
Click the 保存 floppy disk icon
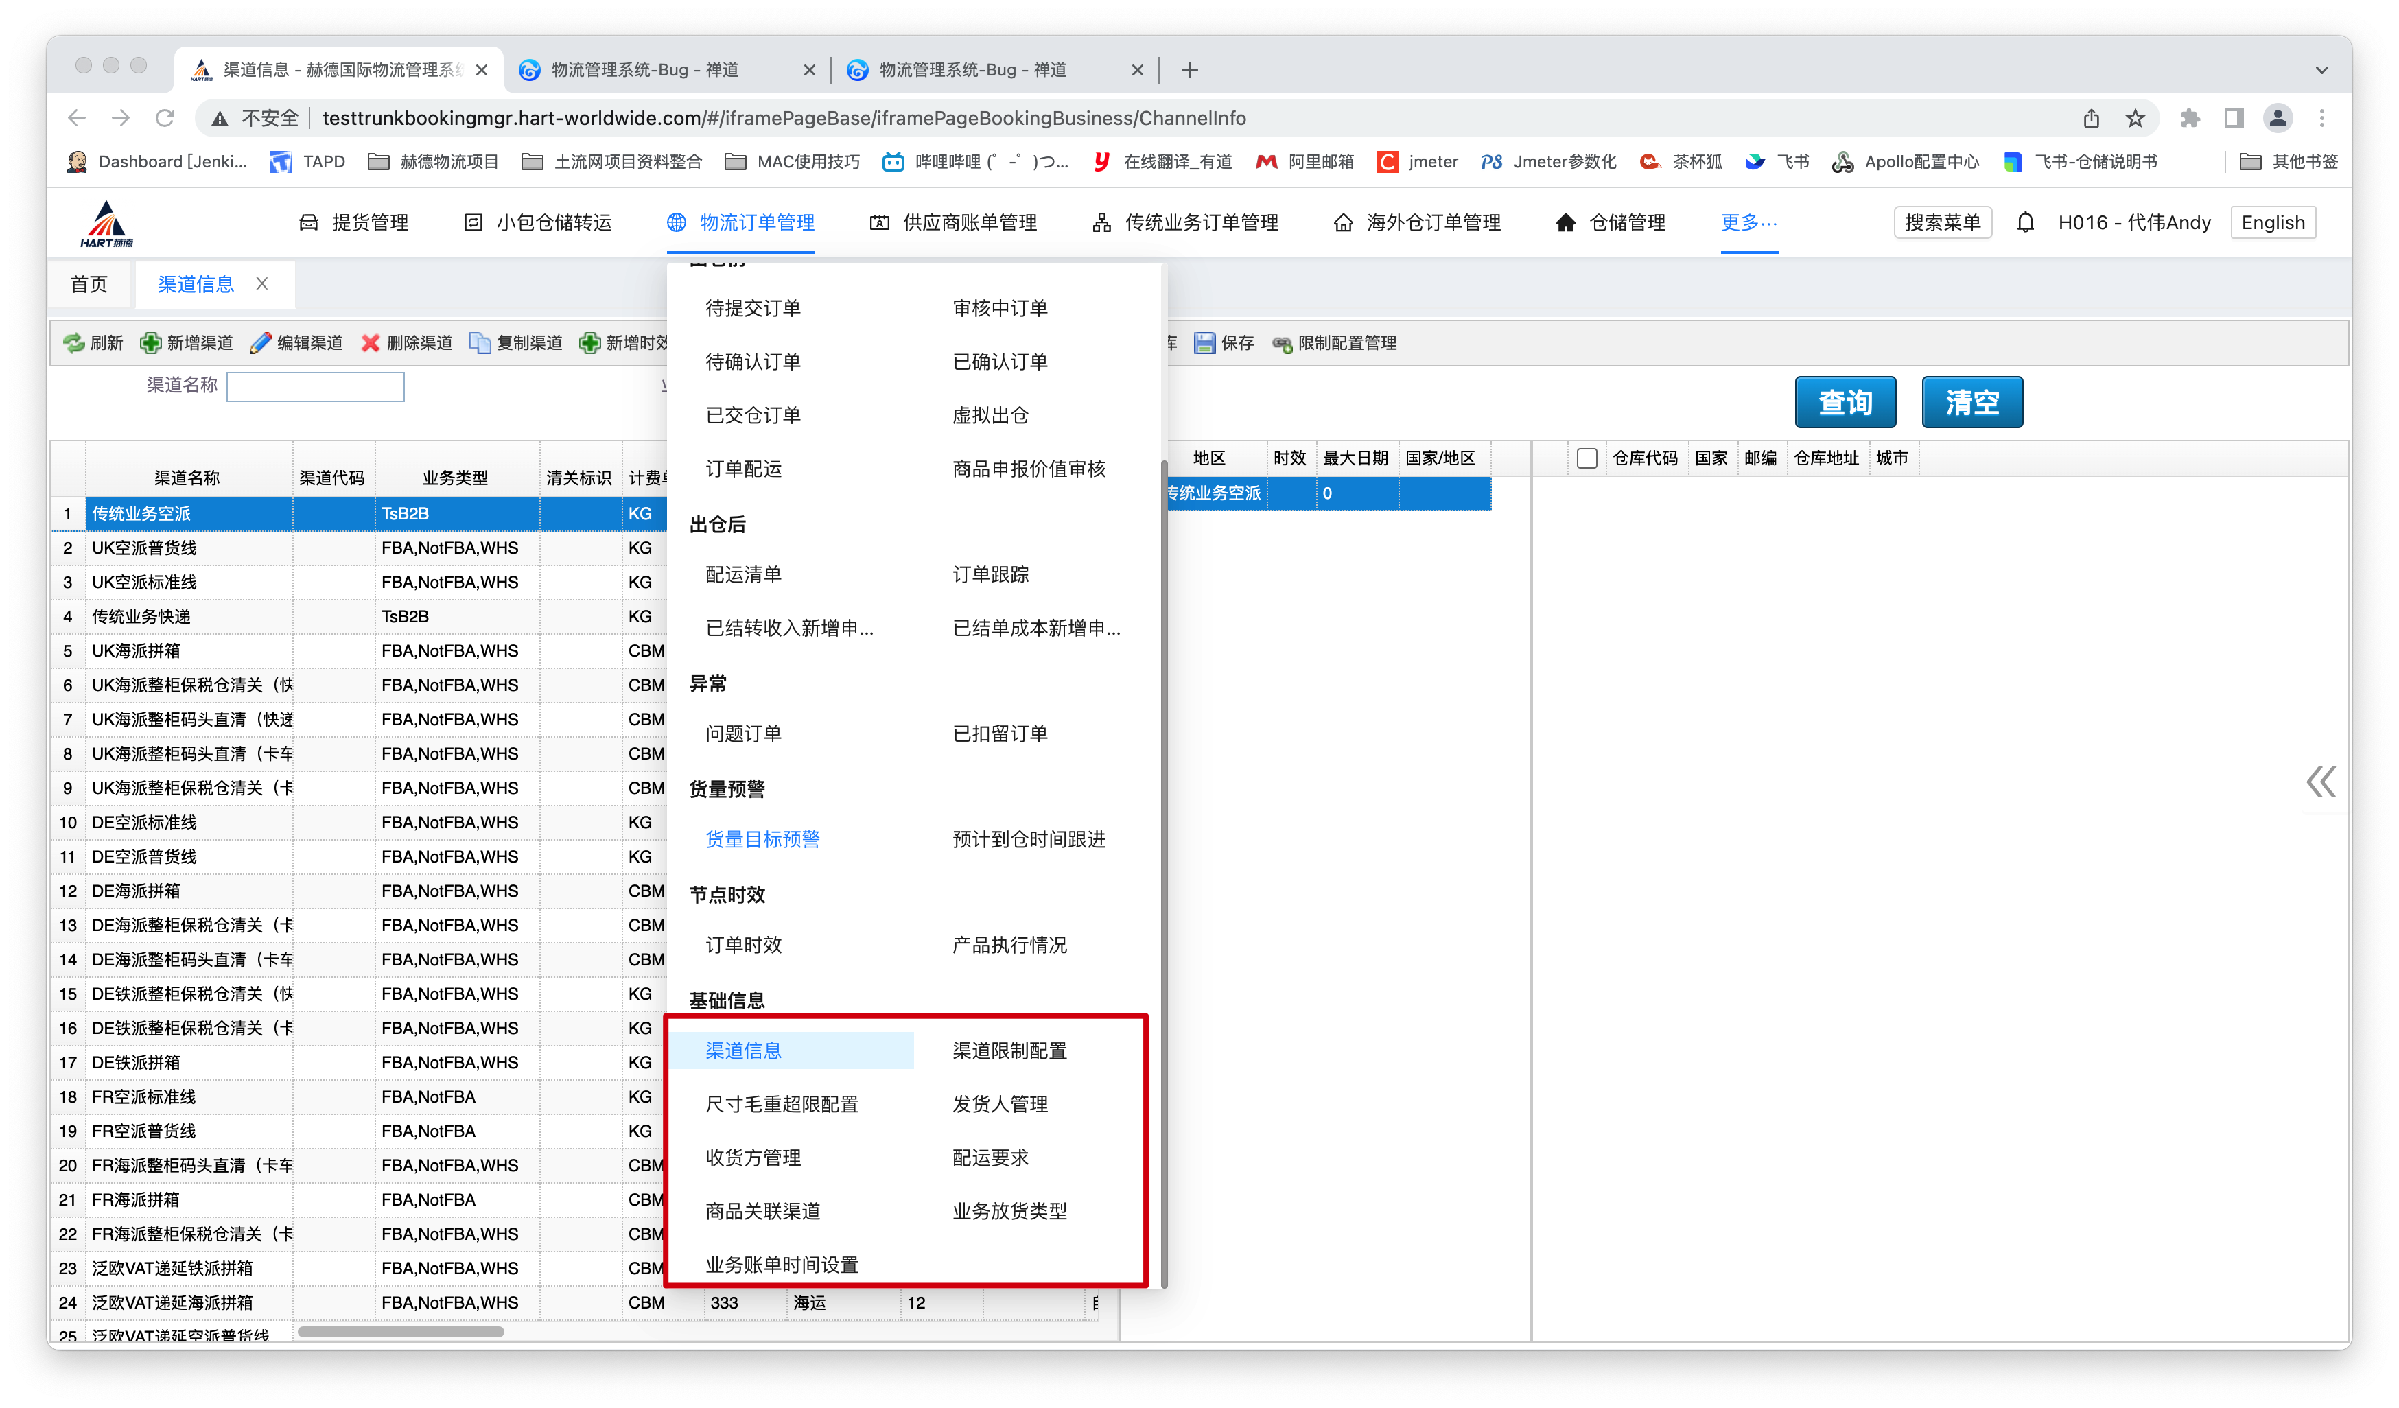[x=1204, y=342]
